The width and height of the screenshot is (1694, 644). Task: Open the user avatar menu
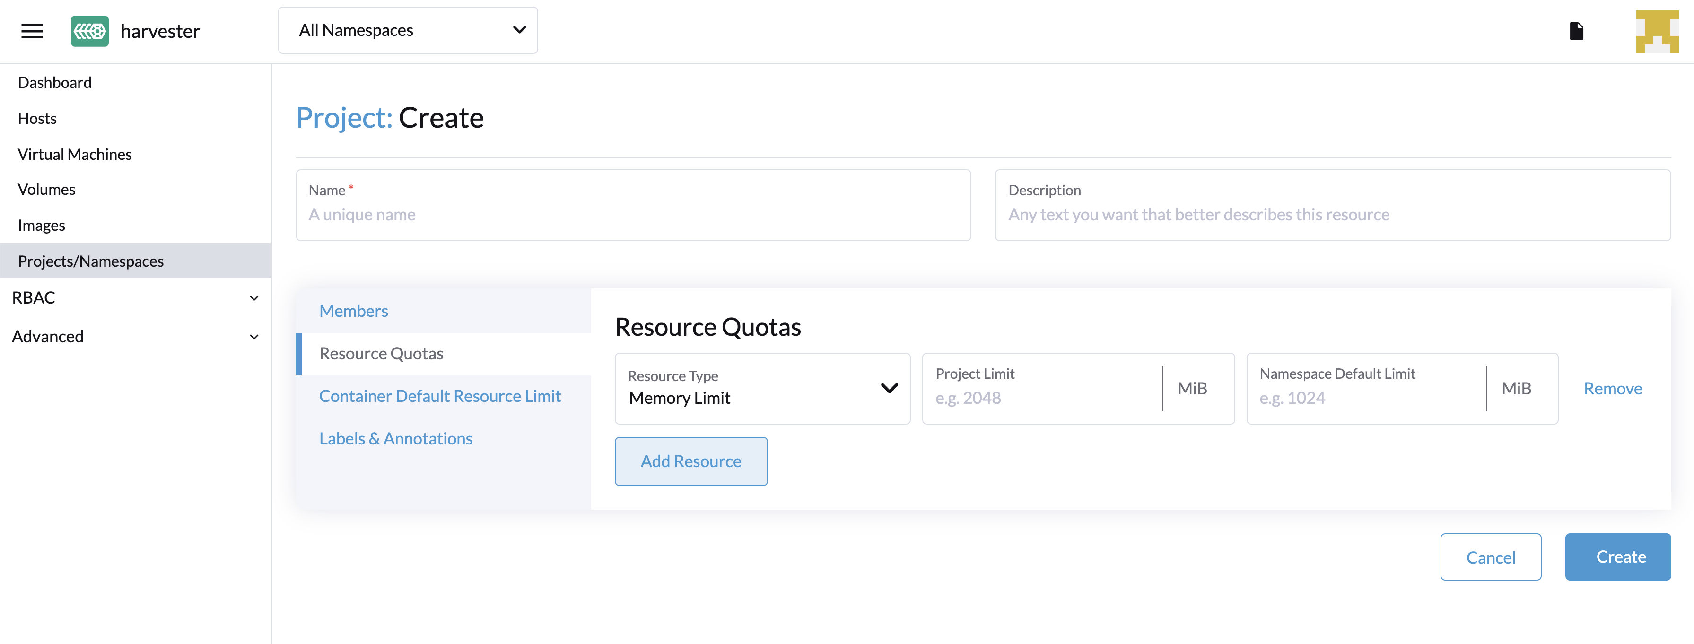tap(1657, 31)
